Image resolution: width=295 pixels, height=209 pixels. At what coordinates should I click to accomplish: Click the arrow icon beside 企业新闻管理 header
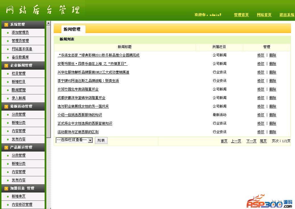point(6,66)
